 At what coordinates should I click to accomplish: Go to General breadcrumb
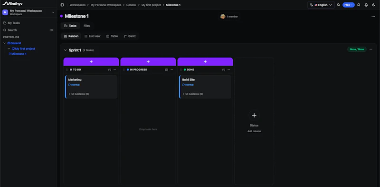click(132, 5)
